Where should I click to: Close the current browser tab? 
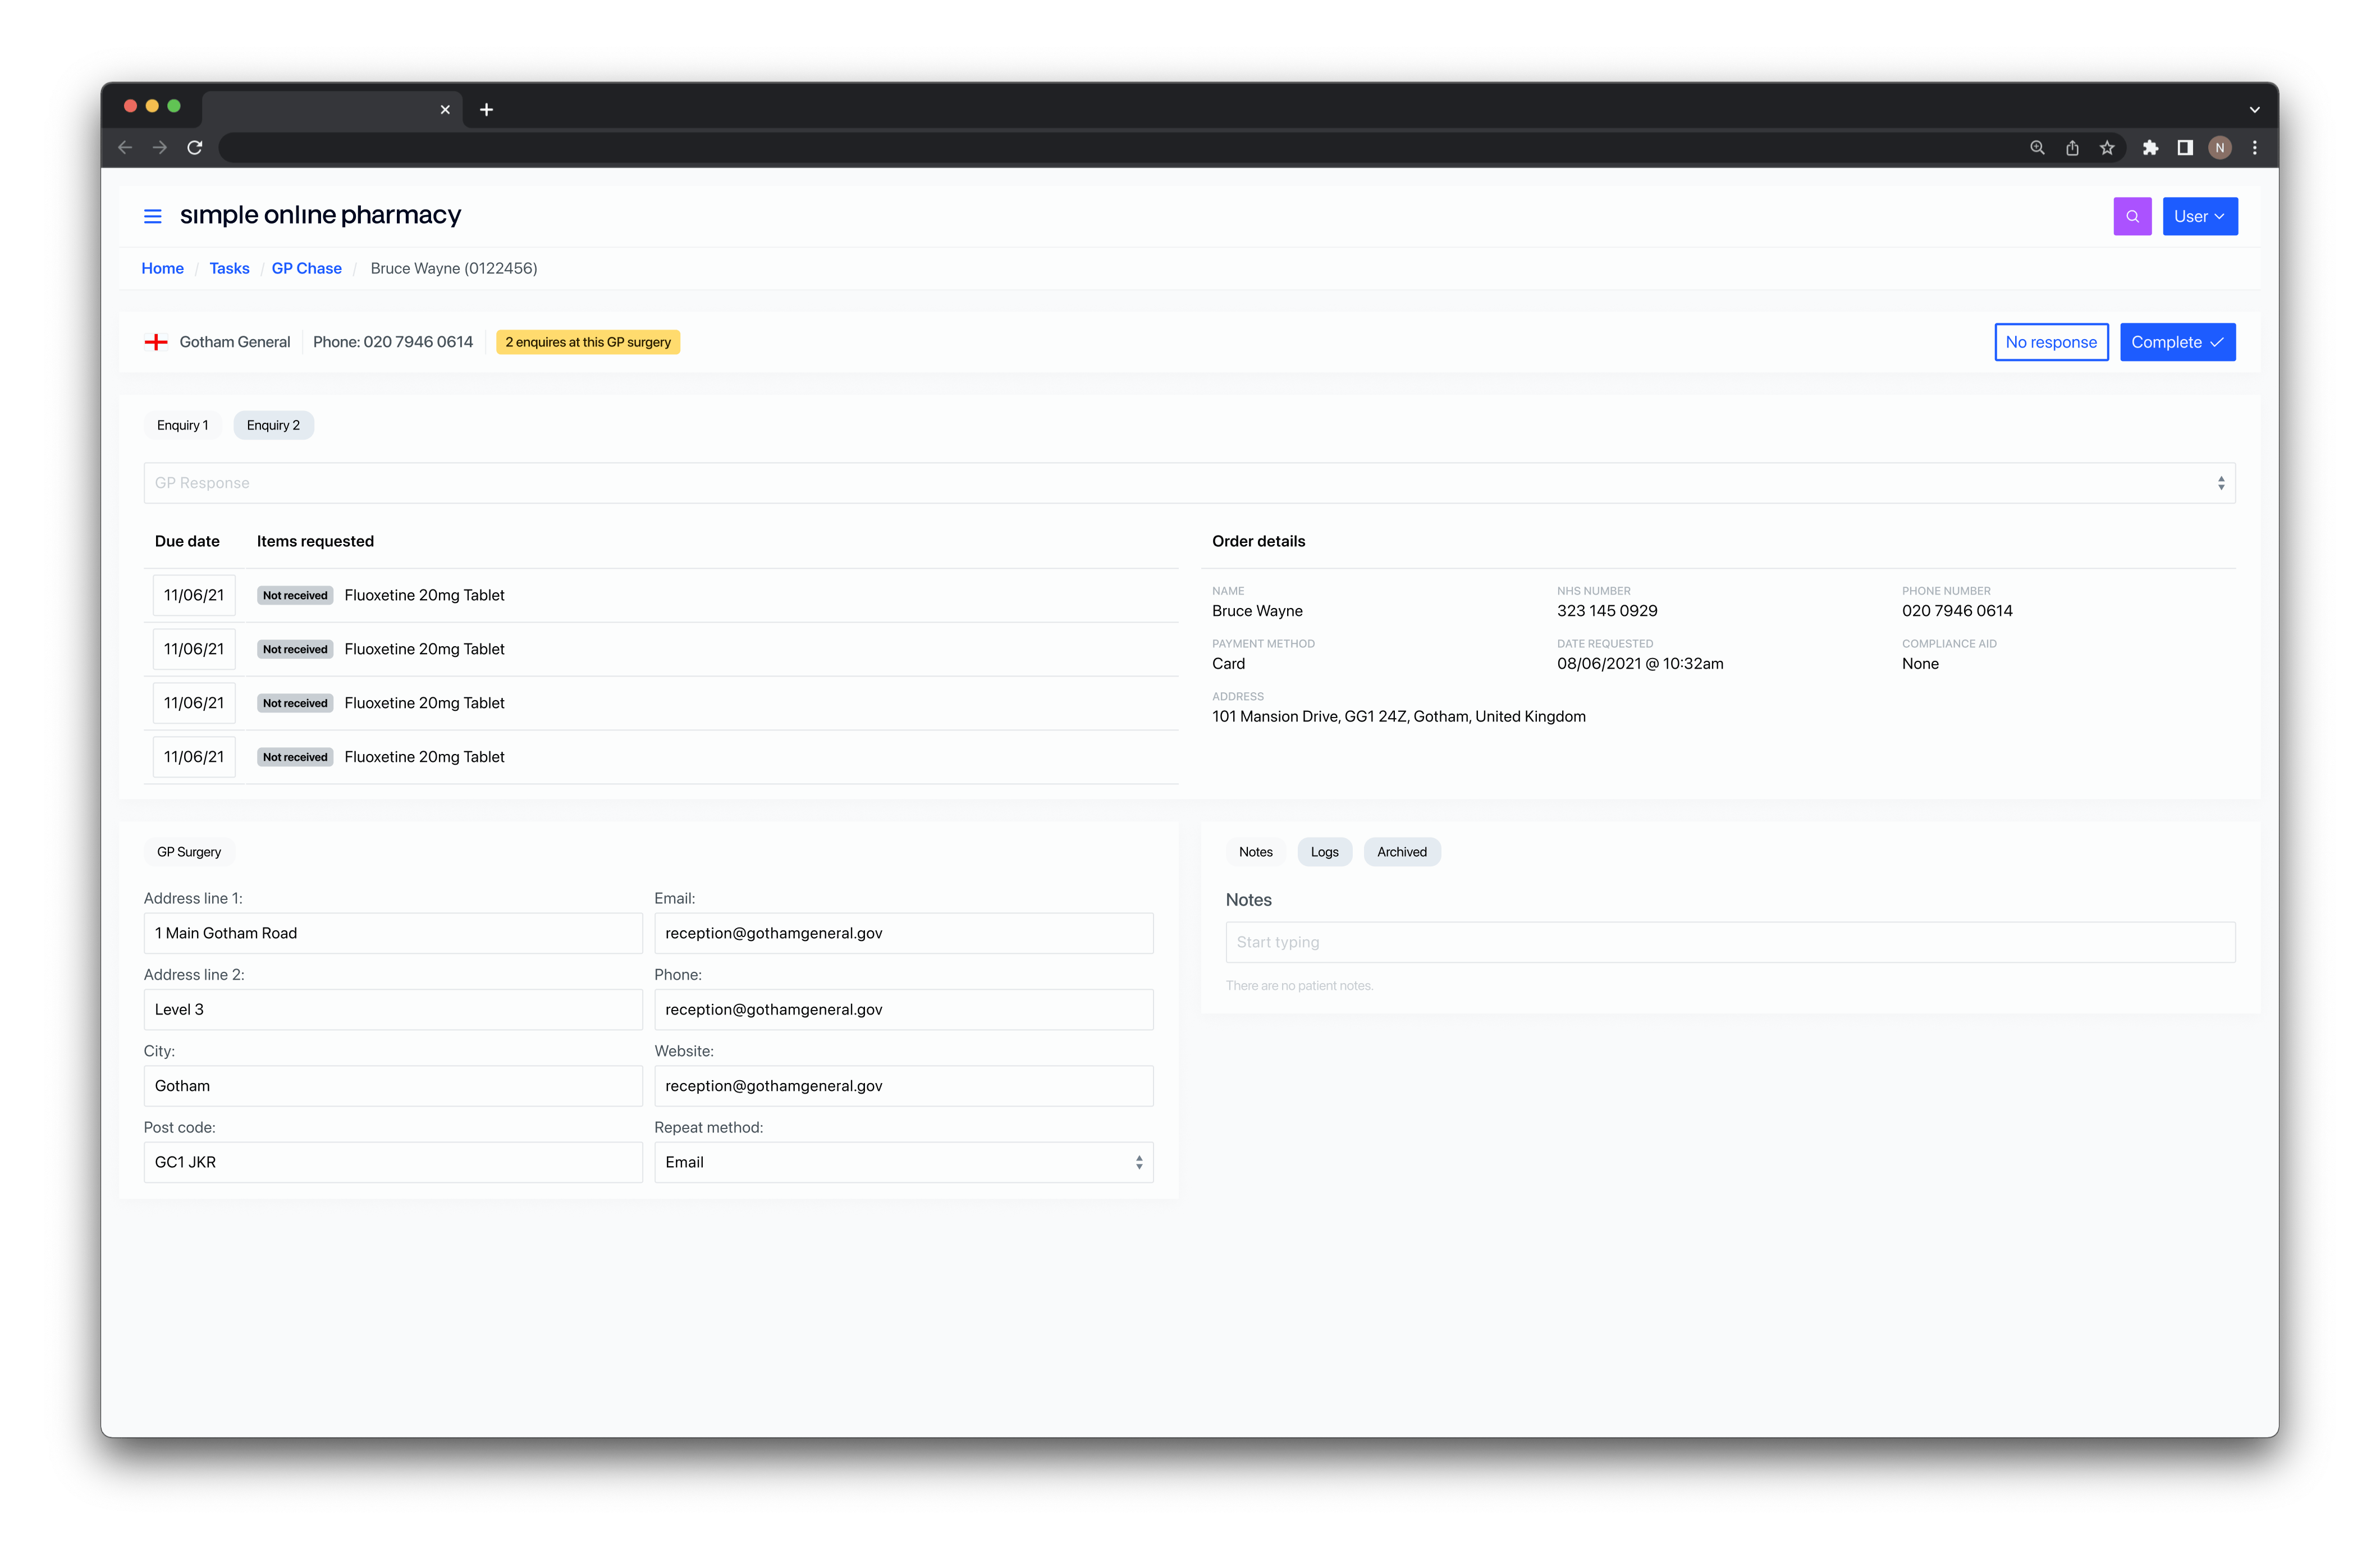click(445, 110)
